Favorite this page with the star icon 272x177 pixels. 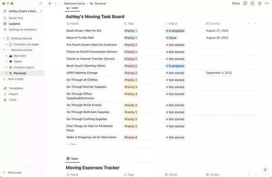[260, 3]
